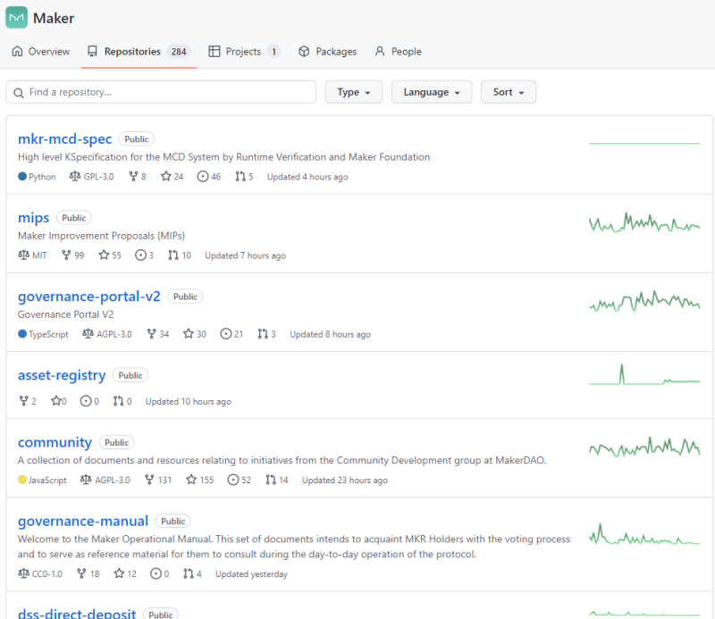
Task: Go to the Packages tab
Action: [x=327, y=52]
